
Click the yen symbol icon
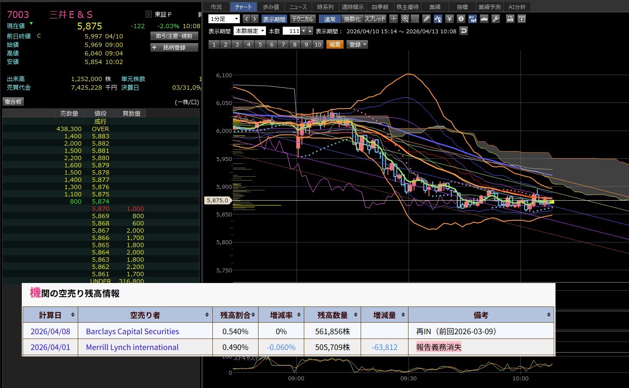(449, 19)
